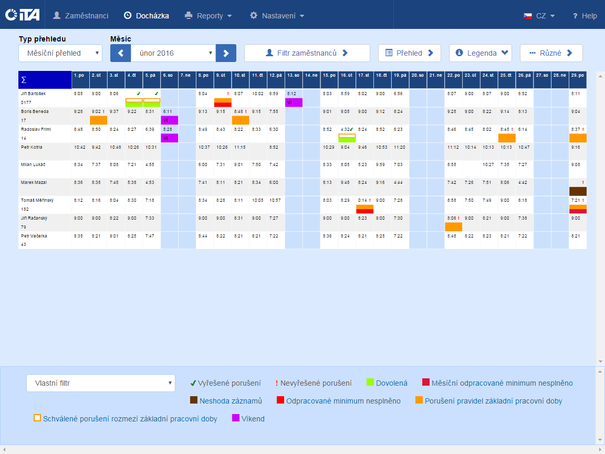Open the Nastavení menu
This screenshot has width=605, height=454.
(x=277, y=16)
